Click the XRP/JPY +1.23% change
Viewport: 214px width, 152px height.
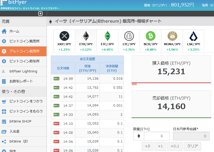click(x=64, y=50)
